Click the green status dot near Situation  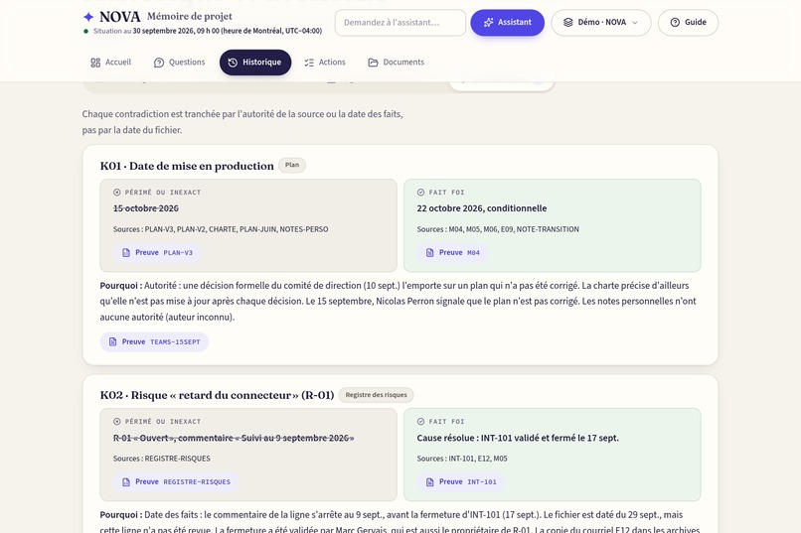(85, 31)
